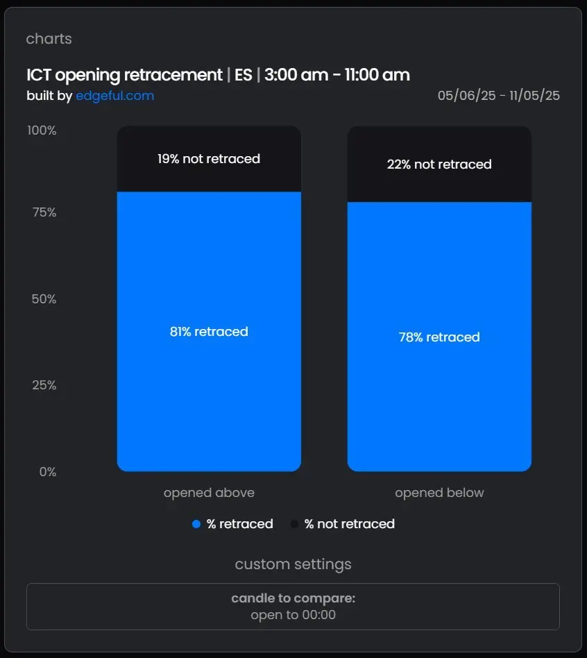The image size is (587, 658).
Task: Click the date range 05/06/25 - 11/05/25
Action: [498, 96]
